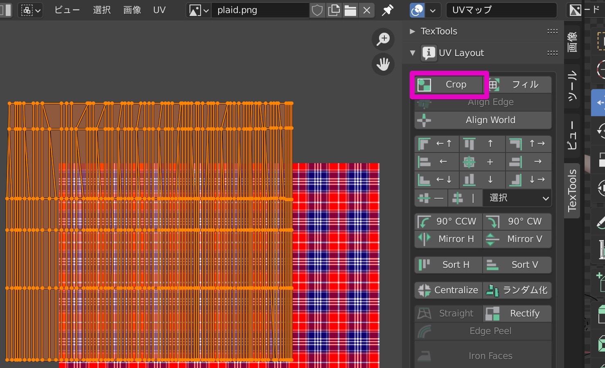Activate the Crop UV layout tool
The width and height of the screenshot is (605, 368).
tap(448, 85)
